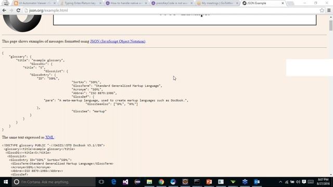Image resolution: width=333 pixels, height=187 pixels.
Task: Show hidden system tray icons
Action: click(x=280, y=182)
